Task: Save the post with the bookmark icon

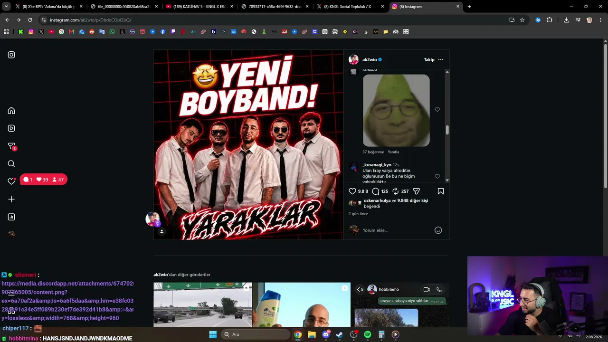Action: coord(441,191)
